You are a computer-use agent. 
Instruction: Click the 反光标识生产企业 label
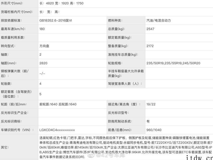[x=15, y=113]
